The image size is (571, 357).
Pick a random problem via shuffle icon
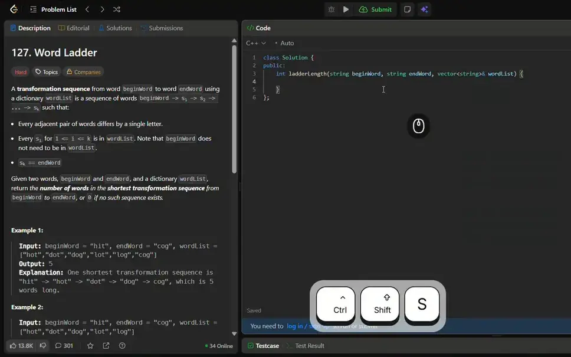pyautogui.click(x=117, y=9)
